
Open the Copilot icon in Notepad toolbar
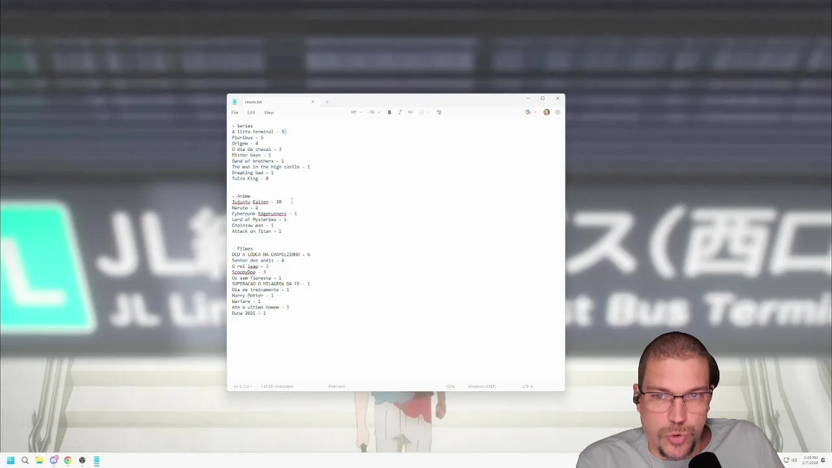(528, 112)
